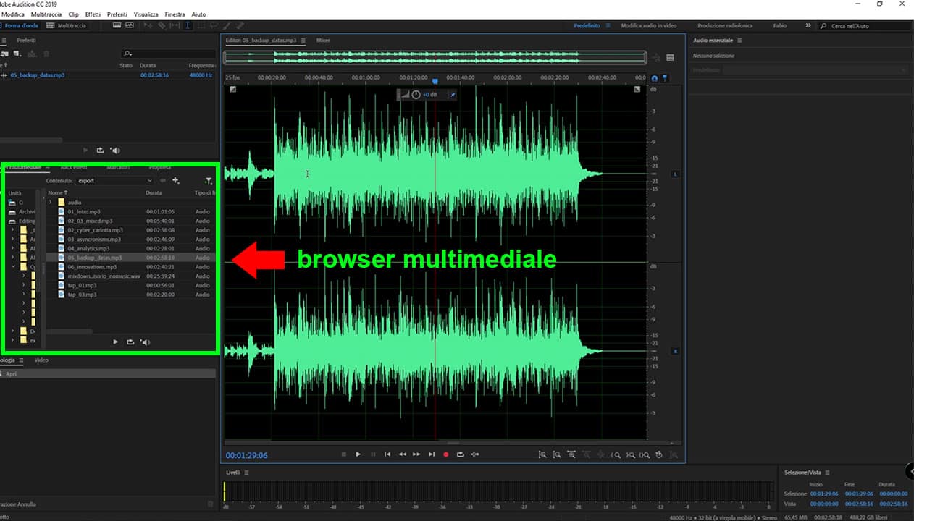
Task: Open the Effetti menu
Action: [x=93, y=14]
